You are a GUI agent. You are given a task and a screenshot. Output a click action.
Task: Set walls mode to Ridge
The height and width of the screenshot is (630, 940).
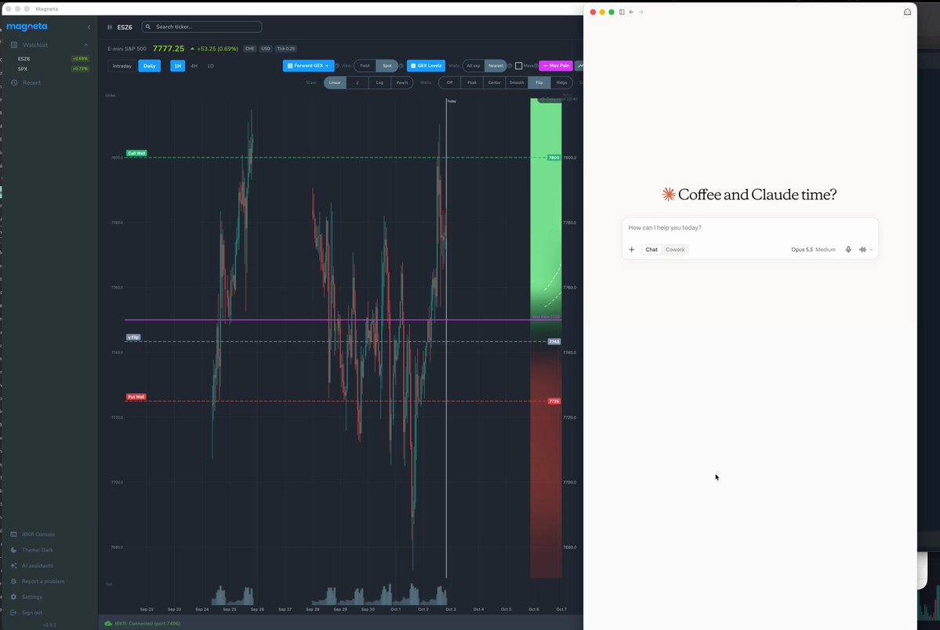pyautogui.click(x=561, y=83)
